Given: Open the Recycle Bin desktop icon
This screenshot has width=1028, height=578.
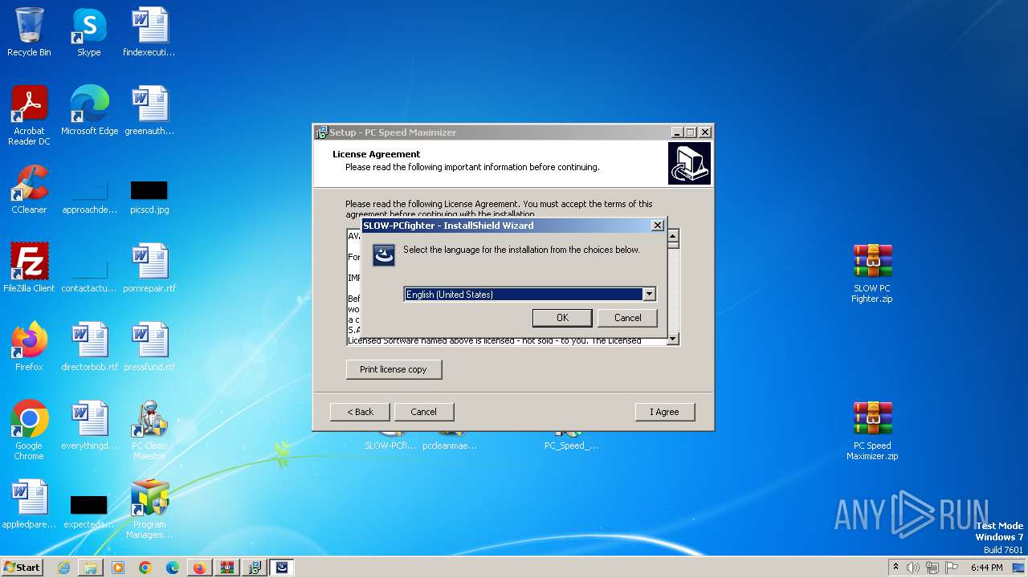Looking at the screenshot, I should [29, 32].
